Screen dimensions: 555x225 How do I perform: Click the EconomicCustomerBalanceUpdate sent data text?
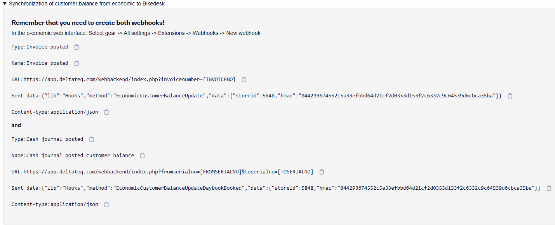[x=256, y=96]
